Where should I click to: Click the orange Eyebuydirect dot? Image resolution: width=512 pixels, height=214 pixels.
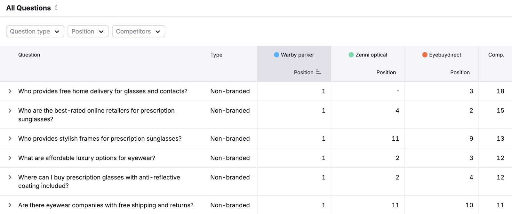(x=425, y=55)
